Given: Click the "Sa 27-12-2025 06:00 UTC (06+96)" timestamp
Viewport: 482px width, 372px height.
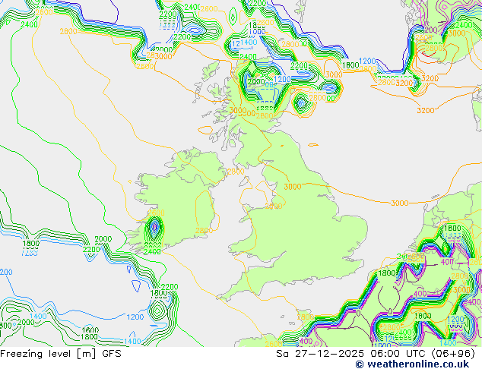Looking at the screenshot, I should [x=376, y=354].
